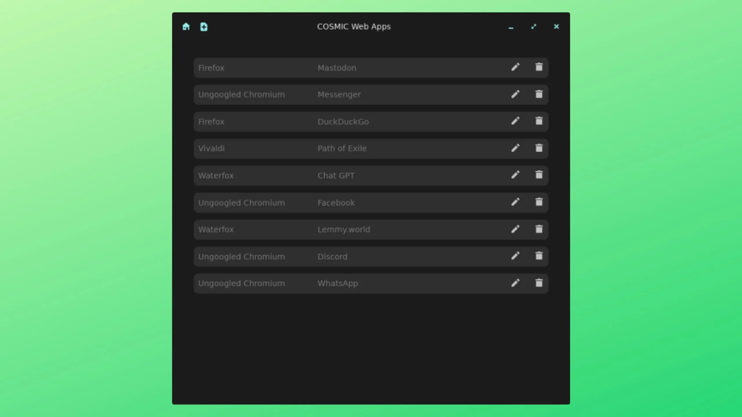742x417 pixels.
Task: Edit the Discord web app
Action: (515, 256)
